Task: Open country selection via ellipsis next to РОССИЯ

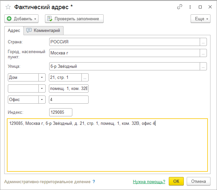Action: tap(203, 42)
